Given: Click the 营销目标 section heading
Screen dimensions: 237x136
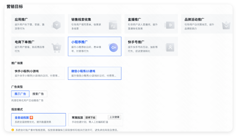Looking at the screenshot, I should 15,7.
